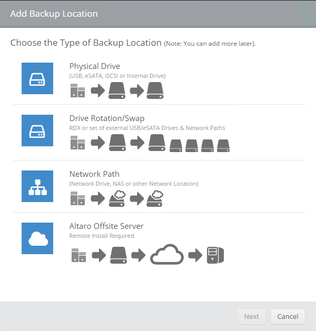Cancel the Add Backup Location dialog
This screenshot has height=331, width=316.
[x=288, y=316]
